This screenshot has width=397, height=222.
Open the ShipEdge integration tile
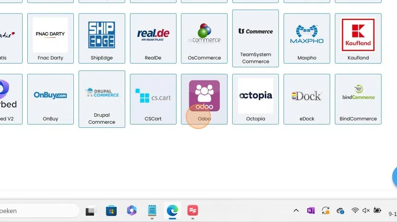pyautogui.click(x=102, y=38)
